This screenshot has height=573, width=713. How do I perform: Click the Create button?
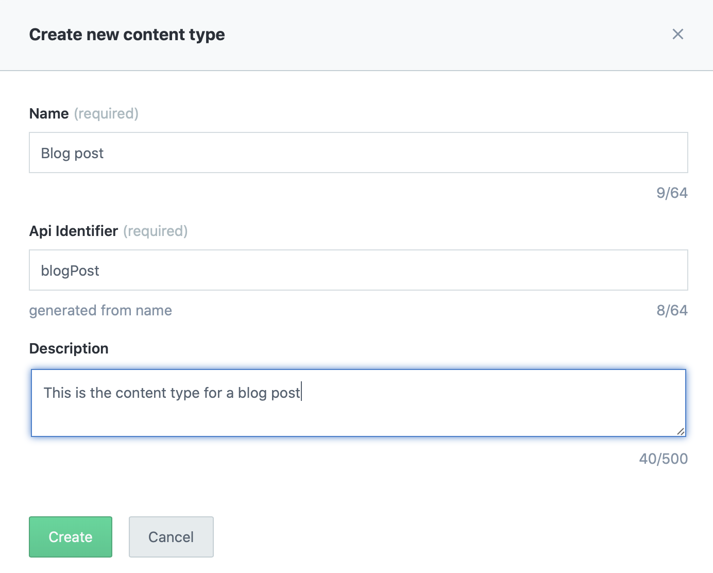[70, 536]
